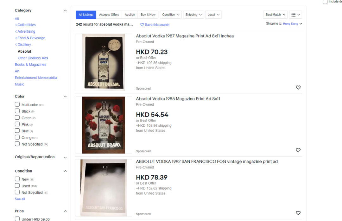Check the Multi-color color filter
Screen dimensions: 342x221
click(x=17, y=104)
